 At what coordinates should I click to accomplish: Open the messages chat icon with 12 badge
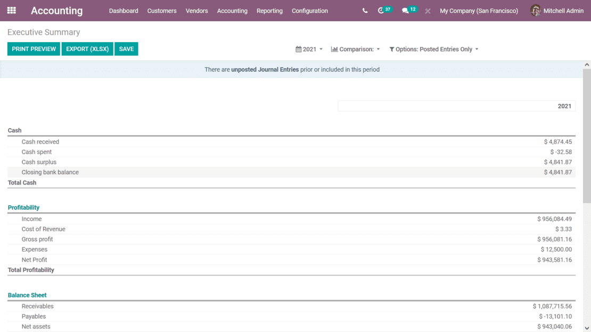point(406,11)
